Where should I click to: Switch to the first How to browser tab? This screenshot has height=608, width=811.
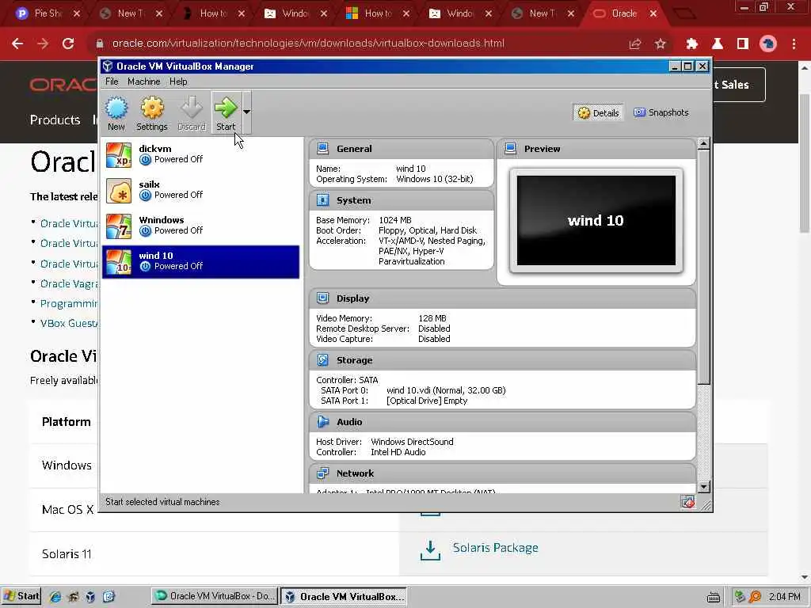(214, 13)
